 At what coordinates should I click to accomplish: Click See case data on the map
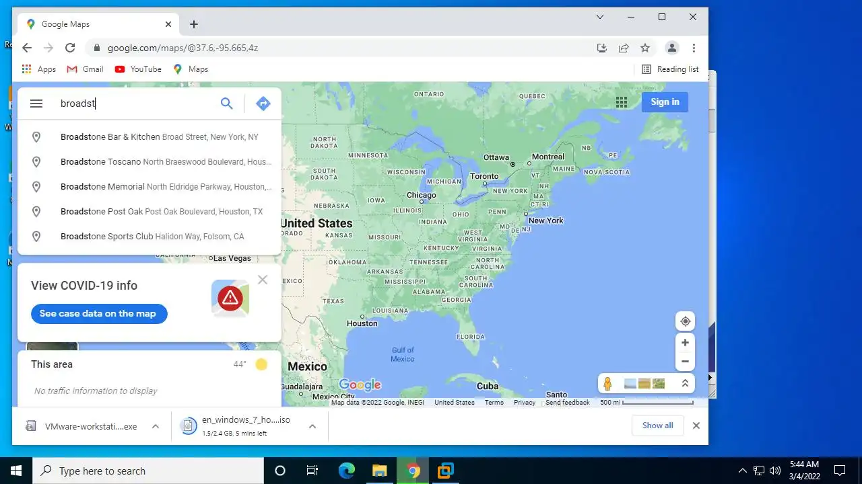pos(99,314)
